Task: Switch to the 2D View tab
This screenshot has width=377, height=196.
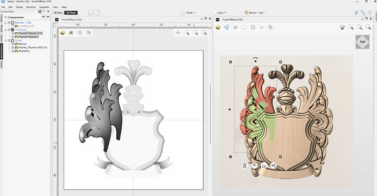Action: (58, 12)
